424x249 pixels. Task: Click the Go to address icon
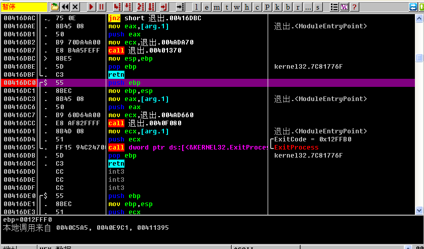tap(181, 7)
